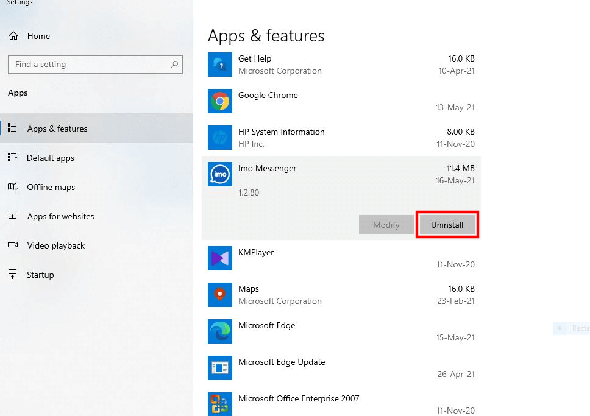Select the Maps entry name
Viewport: 590px width, 416px height.
click(248, 289)
